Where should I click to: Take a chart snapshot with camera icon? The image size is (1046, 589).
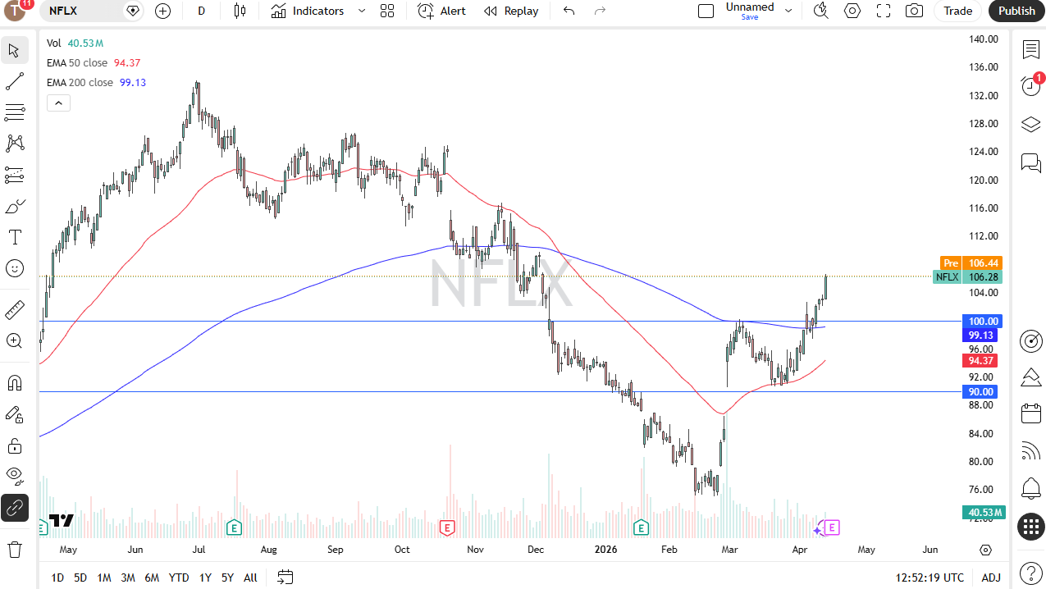coord(914,11)
